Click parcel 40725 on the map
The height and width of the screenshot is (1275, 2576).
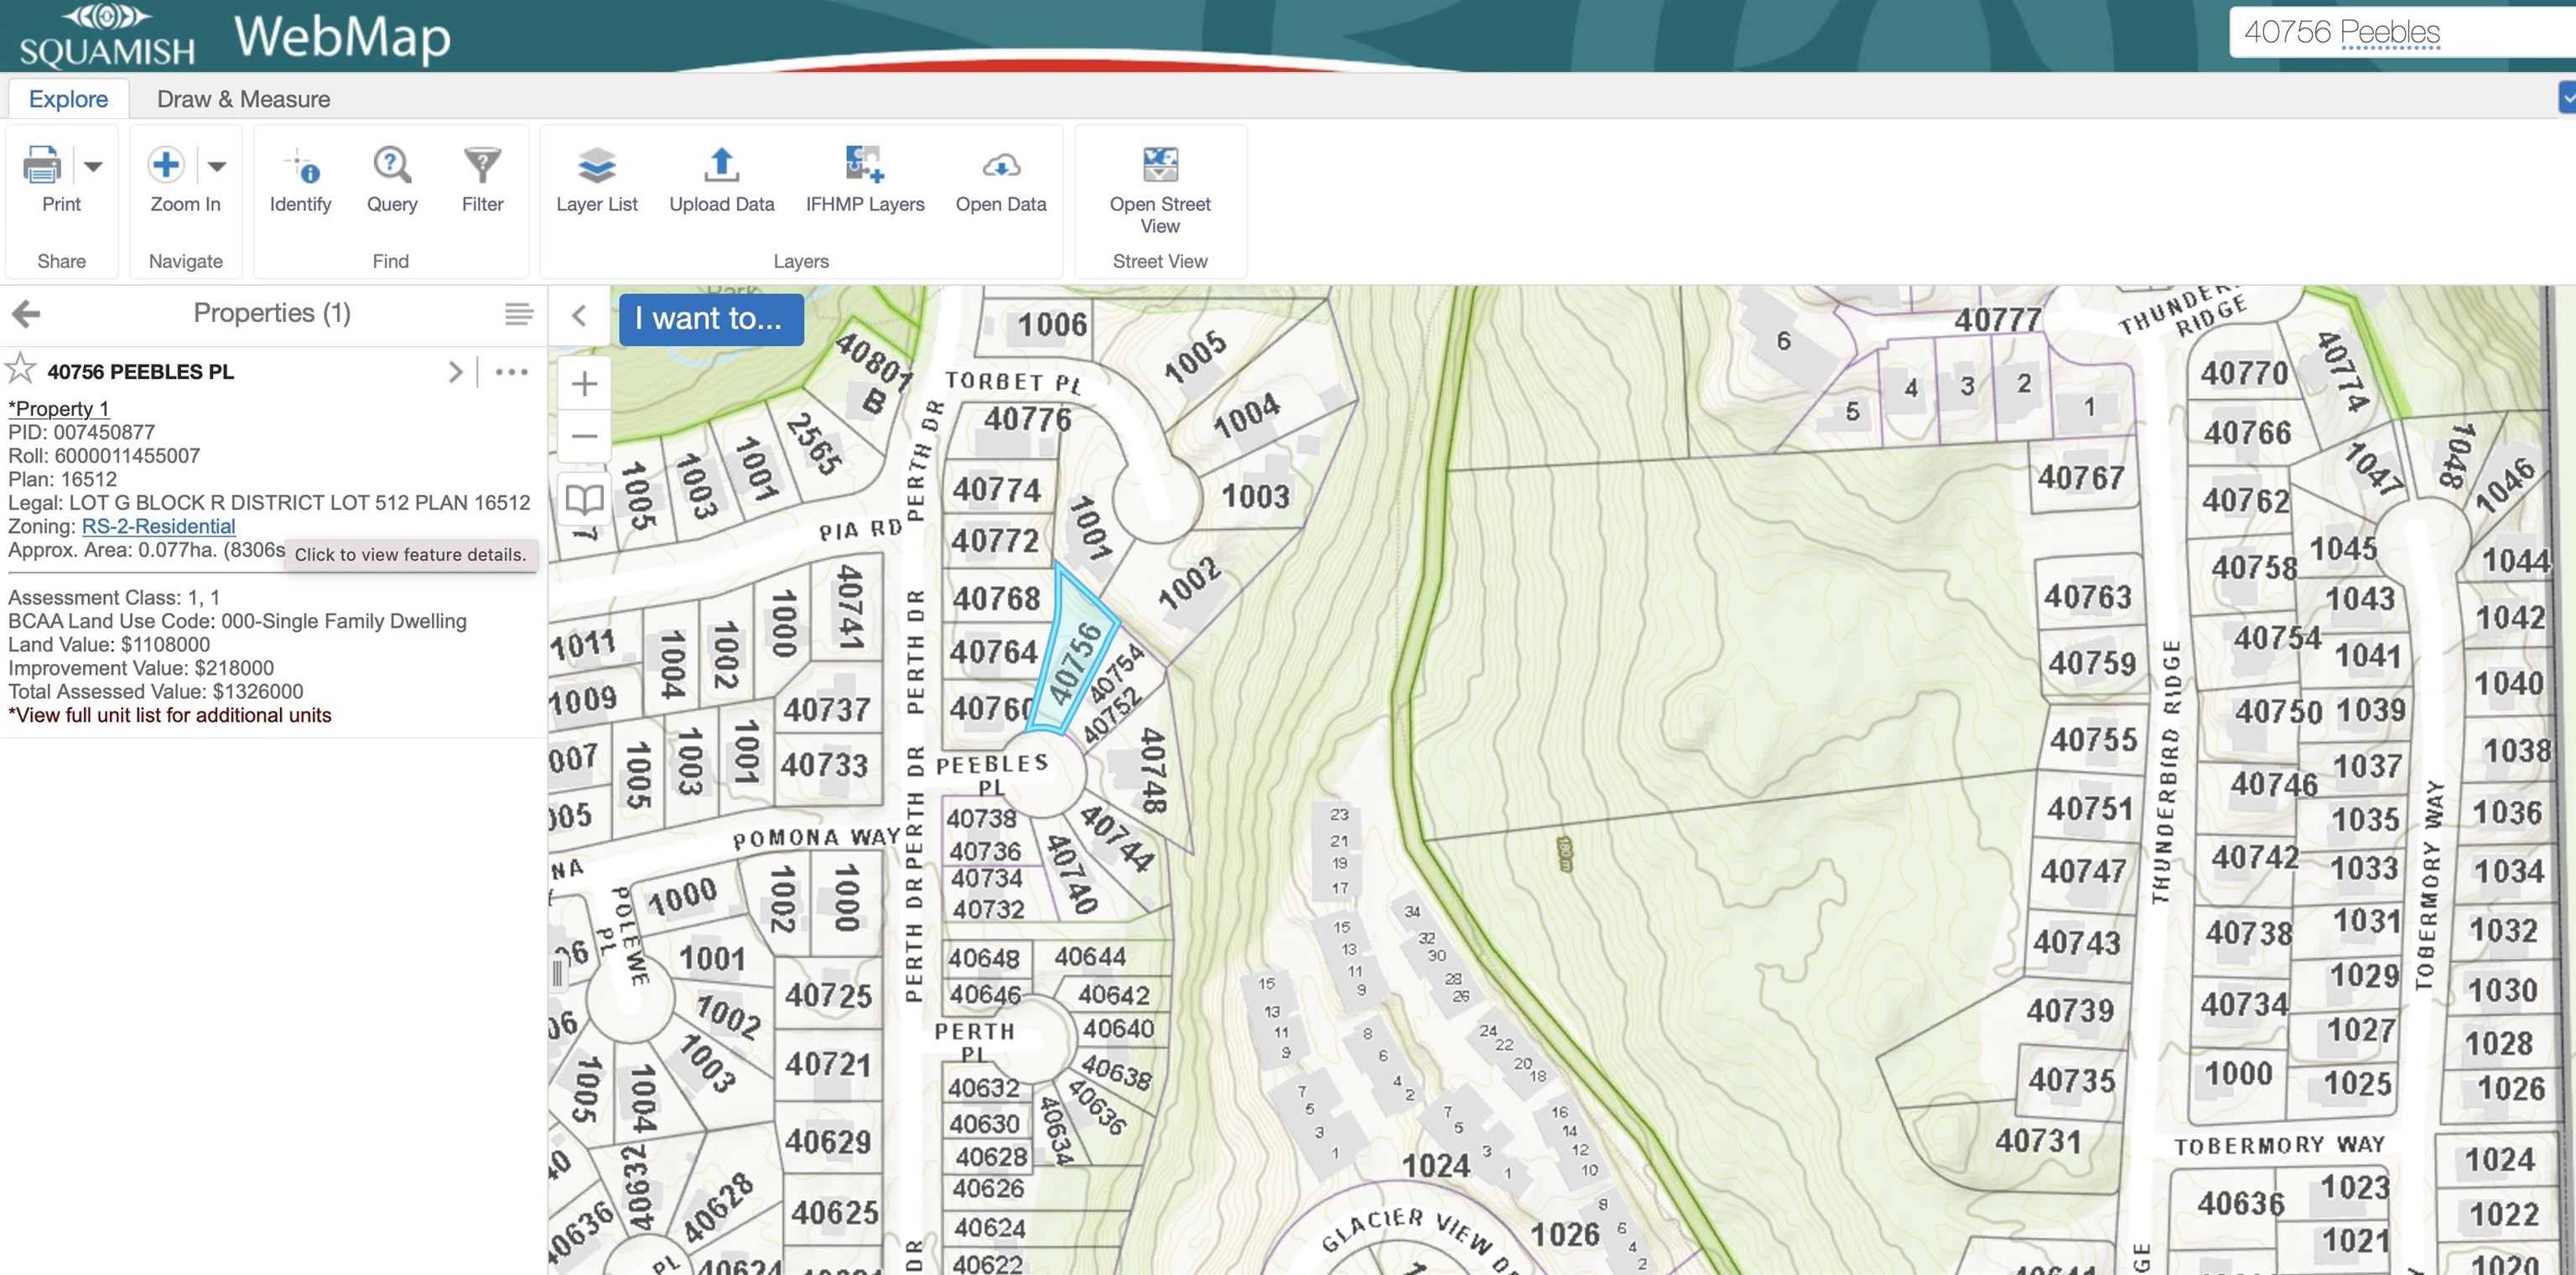click(828, 995)
